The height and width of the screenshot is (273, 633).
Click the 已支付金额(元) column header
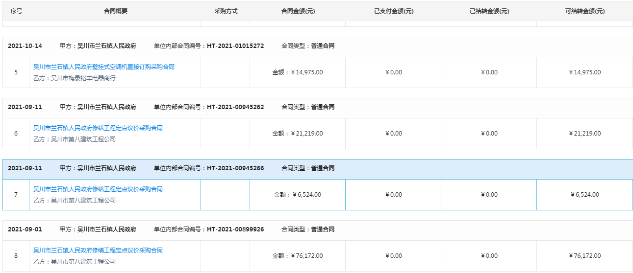[393, 11]
